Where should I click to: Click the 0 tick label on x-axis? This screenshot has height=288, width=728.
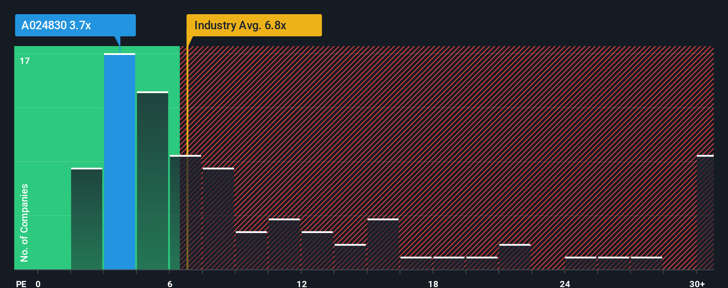click(38, 284)
